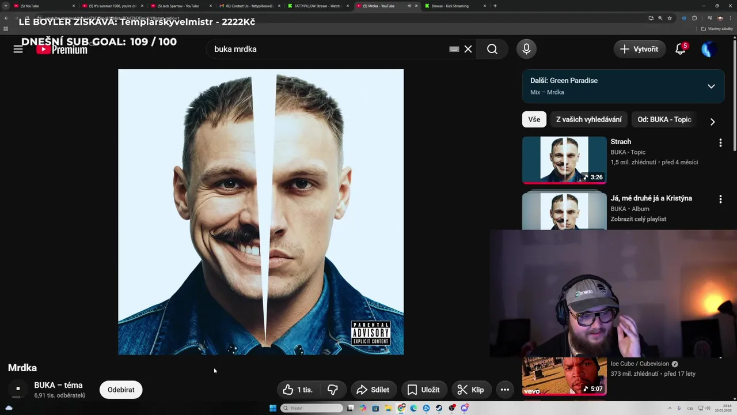This screenshot has height=415, width=737.
Task: Click the Mix – Mrdka label
Action: [547, 92]
